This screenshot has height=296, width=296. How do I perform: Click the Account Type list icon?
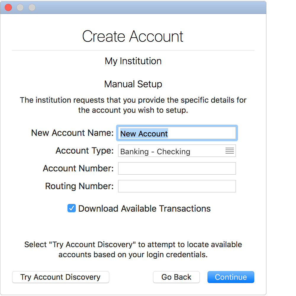[230, 151]
